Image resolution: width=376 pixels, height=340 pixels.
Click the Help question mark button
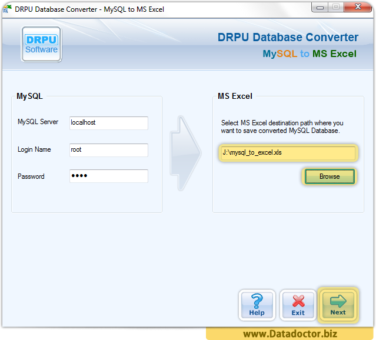(257, 305)
